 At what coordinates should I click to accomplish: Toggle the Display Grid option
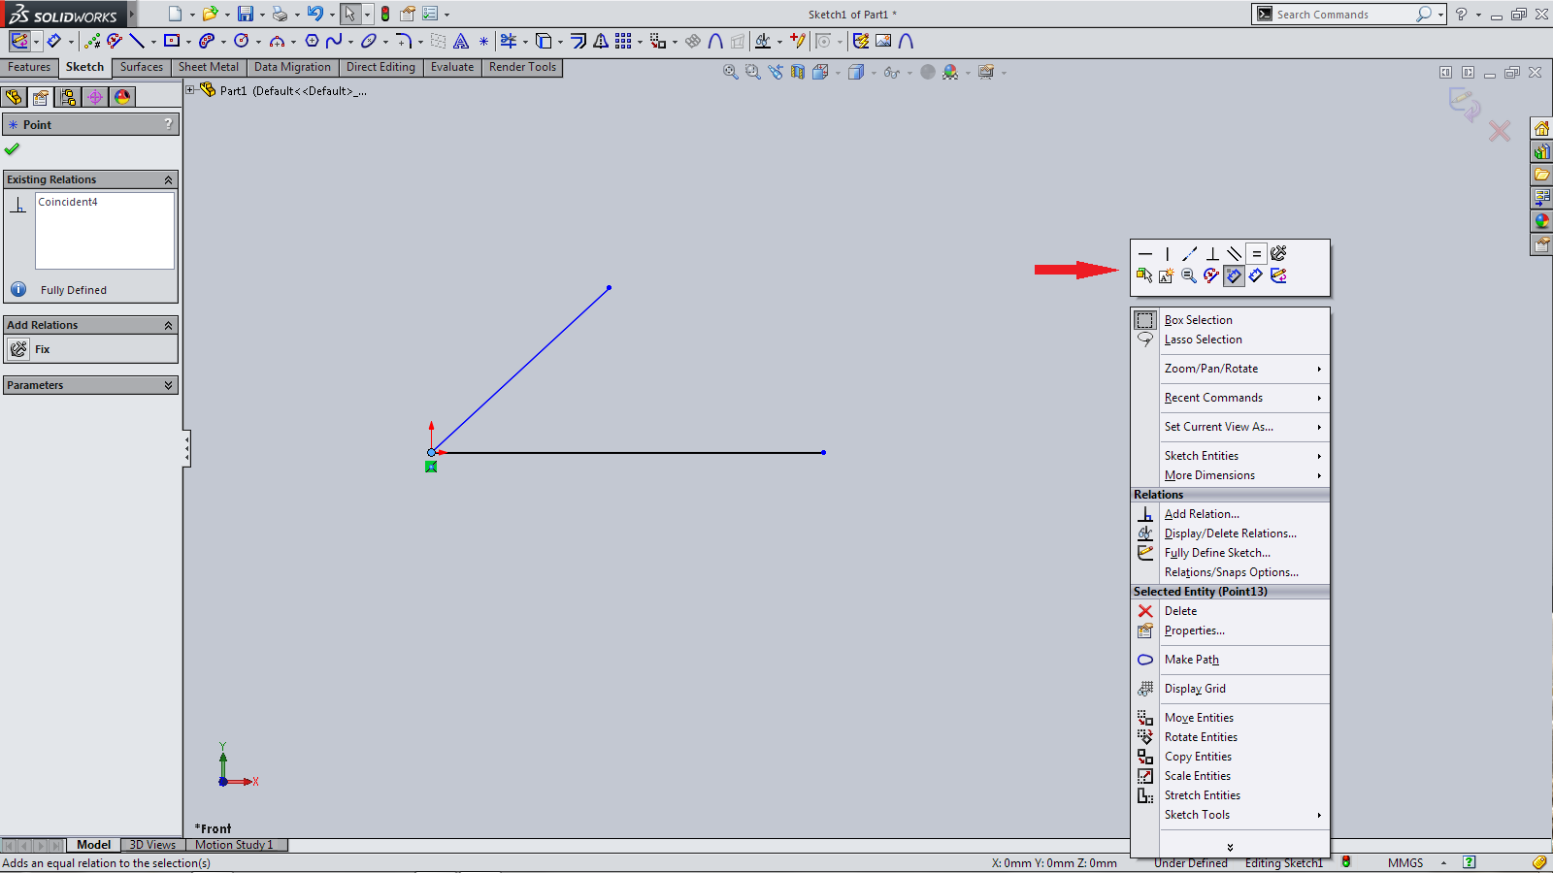[x=1195, y=689]
